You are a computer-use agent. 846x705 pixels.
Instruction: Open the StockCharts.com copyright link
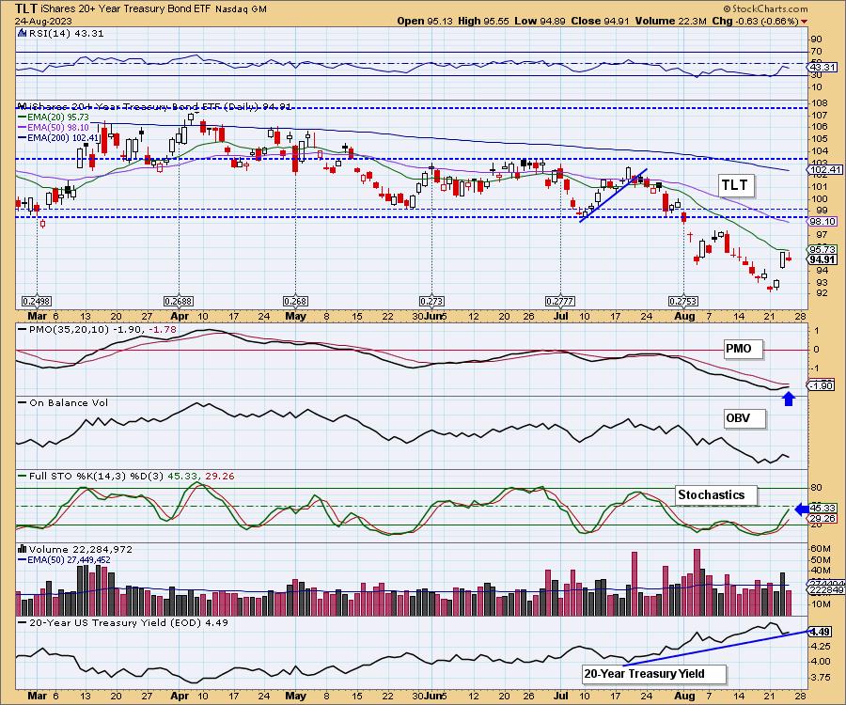coord(765,8)
